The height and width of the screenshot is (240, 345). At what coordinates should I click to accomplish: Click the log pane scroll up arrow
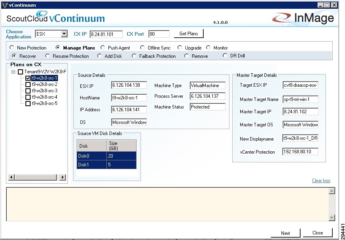(332, 191)
